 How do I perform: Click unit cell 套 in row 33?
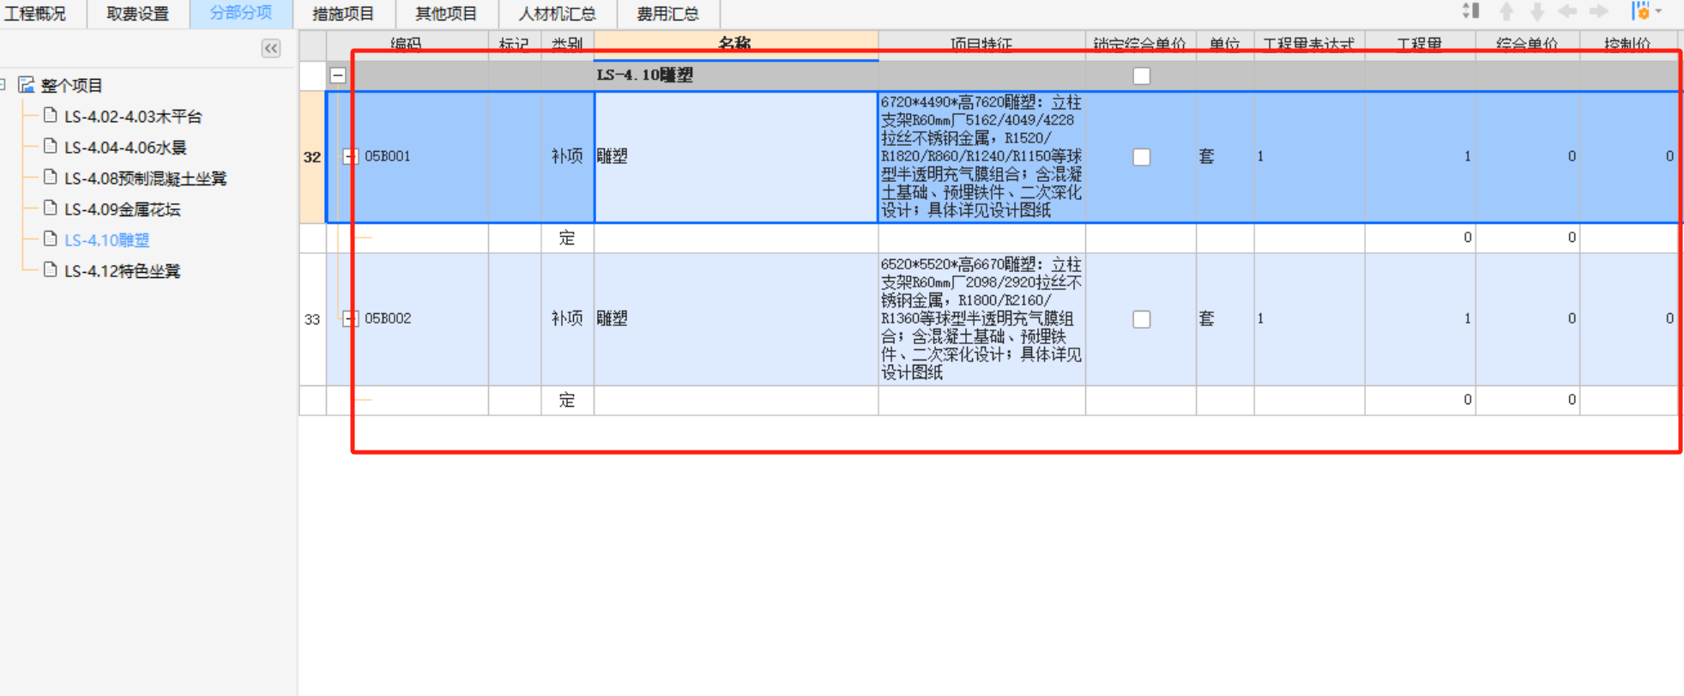1225,318
